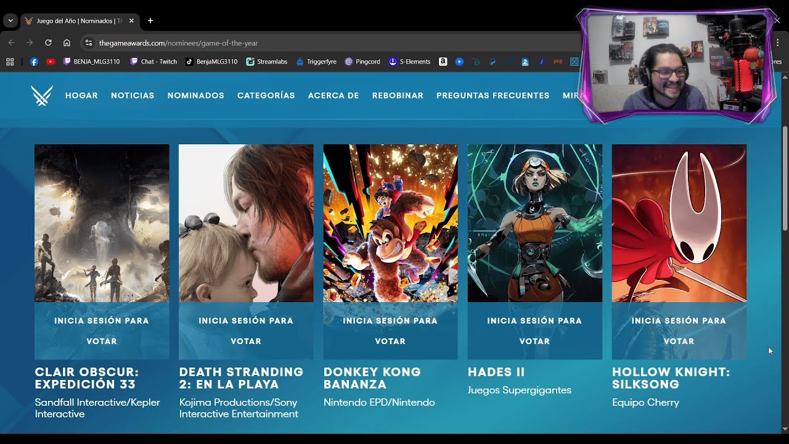This screenshot has height=444, width=789.
Task: View site information icon in address bar
Action: 89,43
